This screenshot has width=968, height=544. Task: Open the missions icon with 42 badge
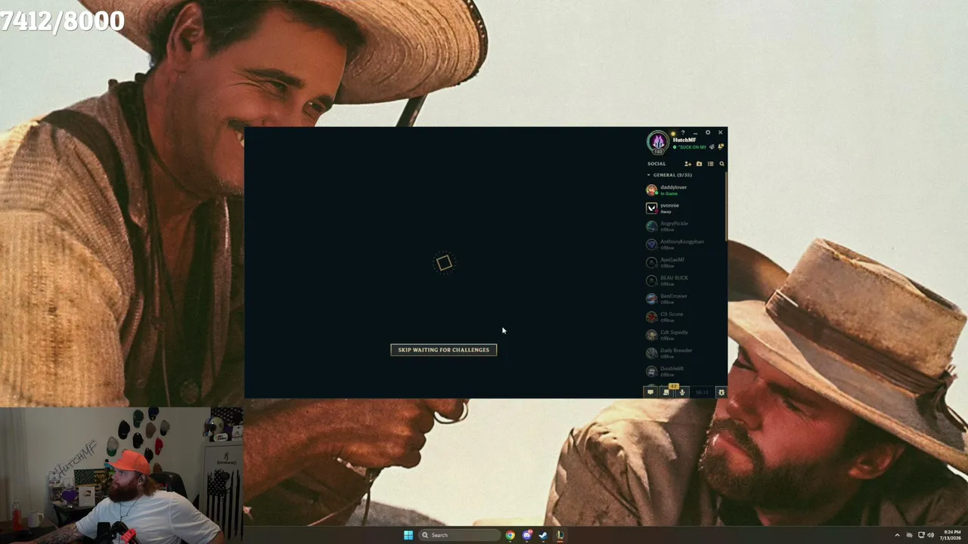666,392
